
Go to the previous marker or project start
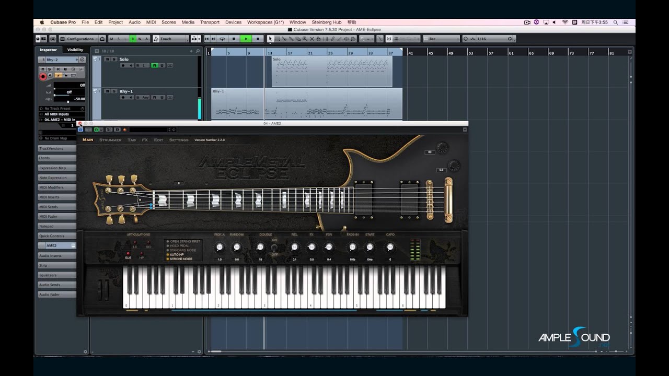click(207, 39)
